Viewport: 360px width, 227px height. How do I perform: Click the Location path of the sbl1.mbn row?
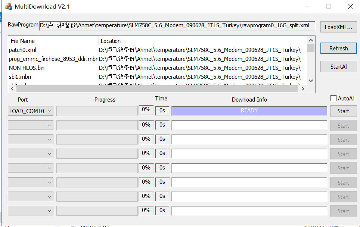(x=200, y=77)
